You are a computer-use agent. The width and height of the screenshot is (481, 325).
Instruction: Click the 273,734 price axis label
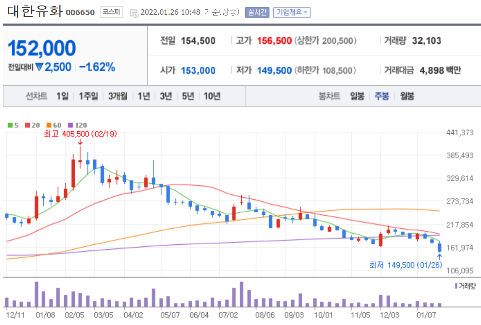click(x=460, y=201)
